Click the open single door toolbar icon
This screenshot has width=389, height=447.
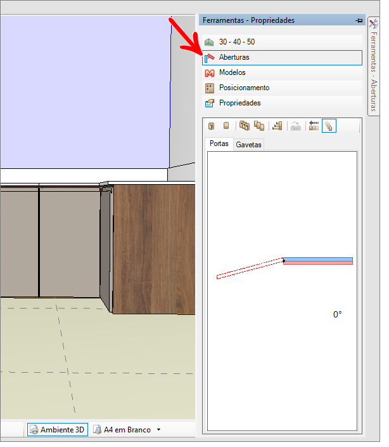tap(211, 126)
